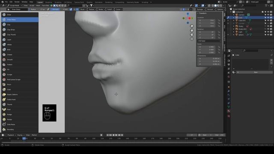
Task: Select the Rotate brush tool
Action: pyautogui.click(x=20, y=119)
